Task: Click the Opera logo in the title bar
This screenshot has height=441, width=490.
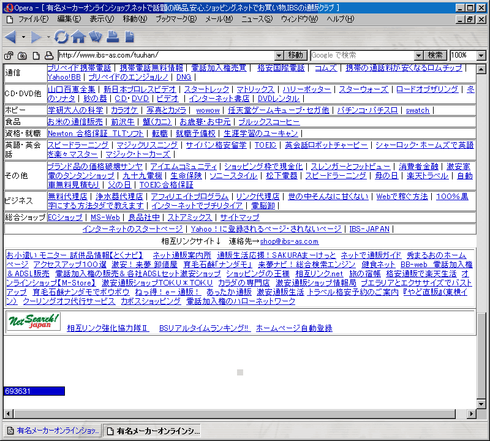Action: click(9, 8)
